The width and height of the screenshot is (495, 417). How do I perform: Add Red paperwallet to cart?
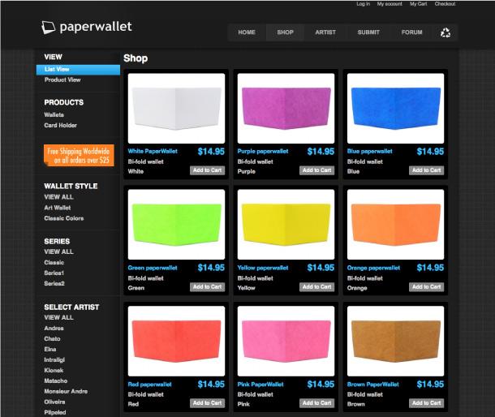[208, 403]
